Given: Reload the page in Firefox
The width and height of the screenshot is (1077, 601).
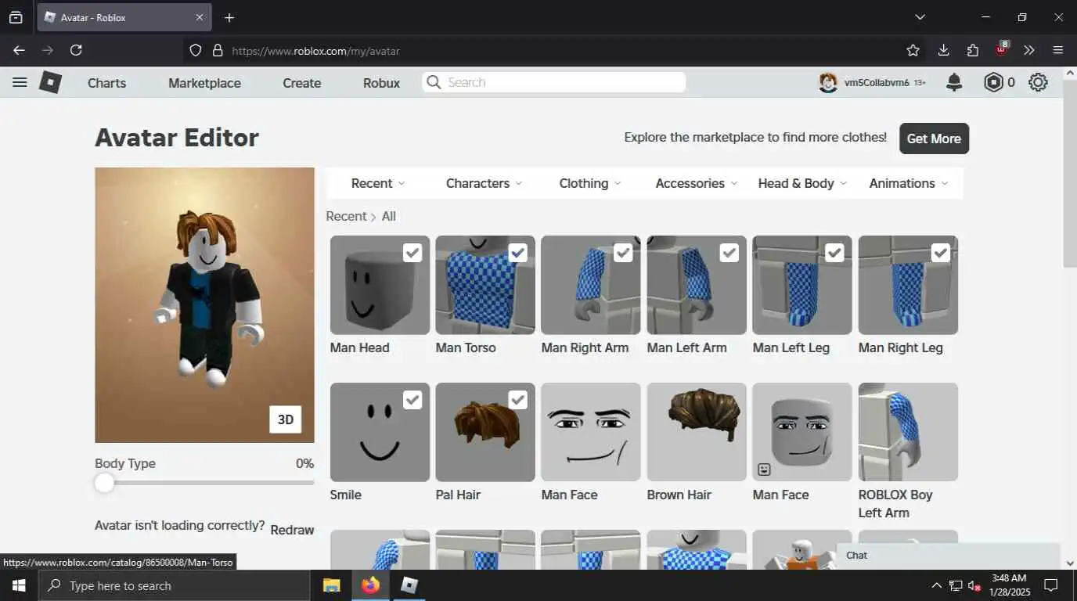Looking at the screenshot, I should [76, 50].
